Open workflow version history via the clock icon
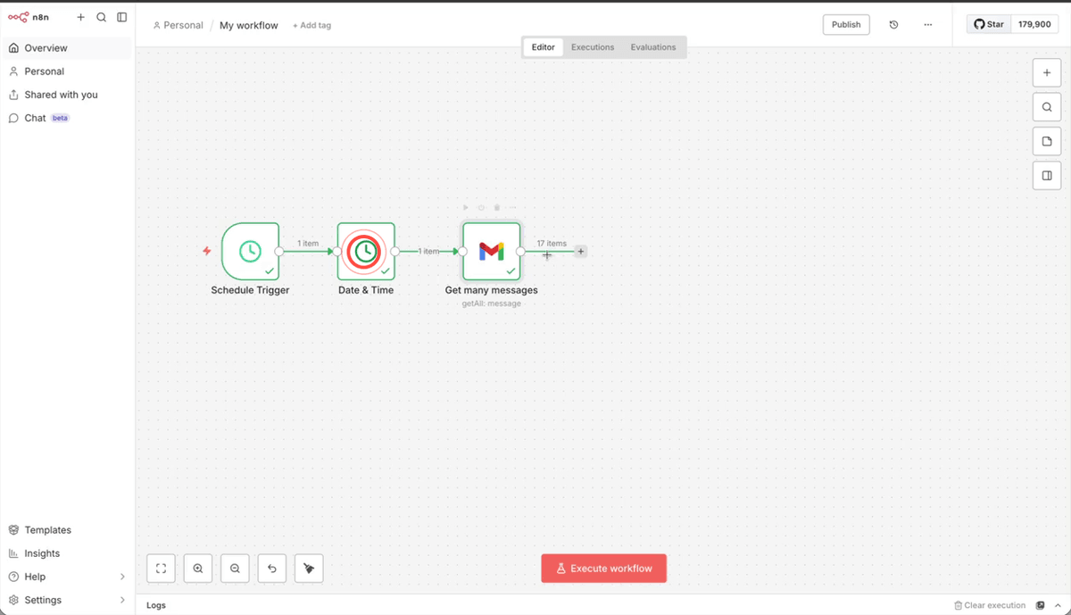 coord(893,24)
